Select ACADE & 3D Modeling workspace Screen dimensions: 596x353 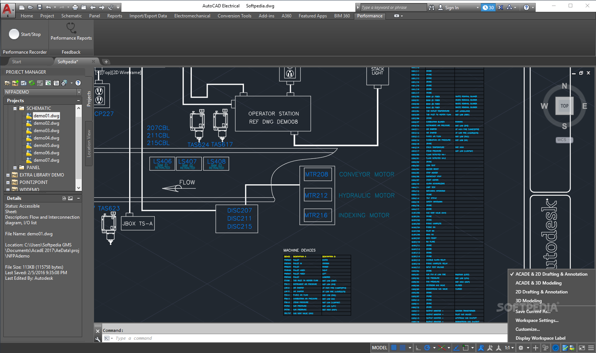point(538,283)
